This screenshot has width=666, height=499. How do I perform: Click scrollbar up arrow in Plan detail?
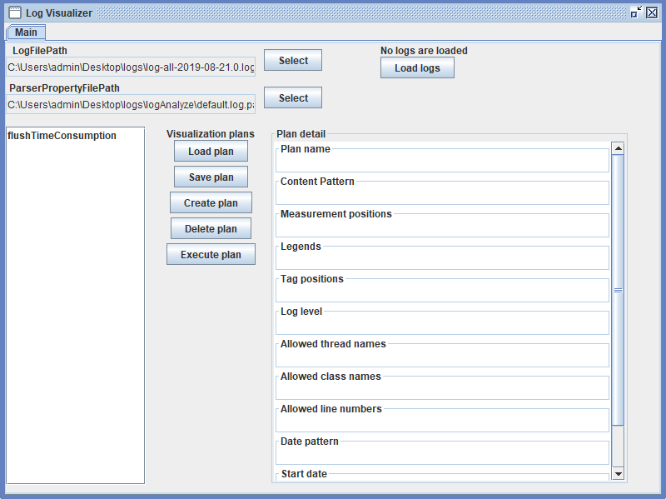[x=618, y=148]
